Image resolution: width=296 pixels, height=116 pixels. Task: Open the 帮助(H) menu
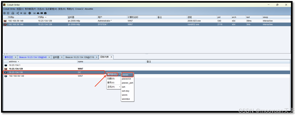pos(70,9)
